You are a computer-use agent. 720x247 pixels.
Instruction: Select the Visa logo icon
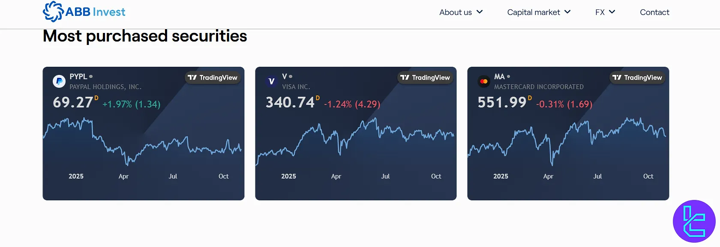click(x=271, y=81)
